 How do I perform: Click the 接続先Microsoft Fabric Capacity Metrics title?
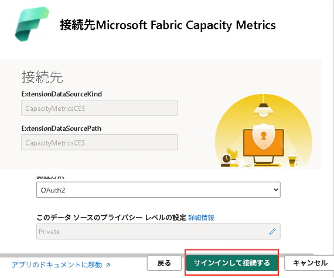coord(168,25)
